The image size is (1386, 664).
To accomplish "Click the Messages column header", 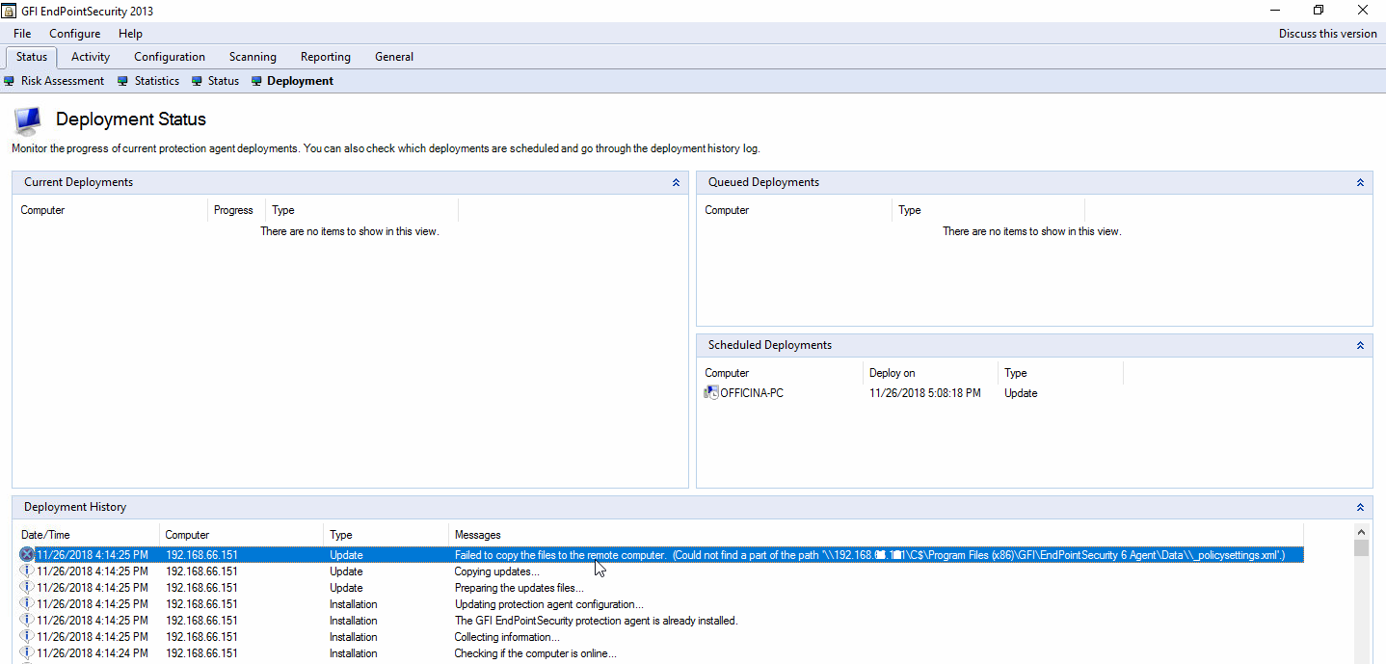I will pyautogui.click(x=478, y=535).
